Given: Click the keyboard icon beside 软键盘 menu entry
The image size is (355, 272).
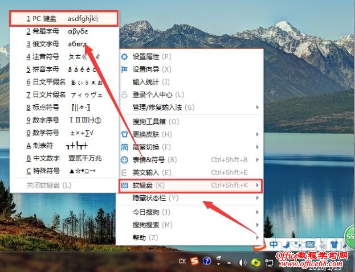Looking at the screenshot, I should [x=125, y=186].
